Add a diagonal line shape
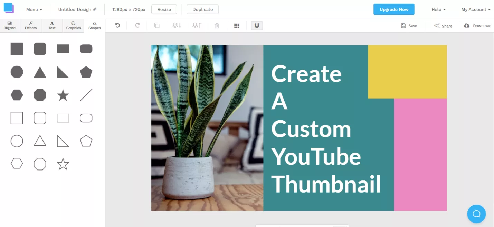 pos(86,95)
